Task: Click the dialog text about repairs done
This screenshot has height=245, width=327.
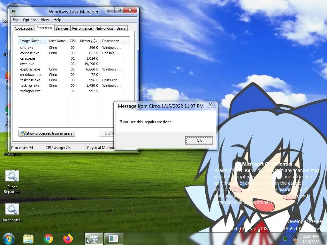Action: [146, 122]
